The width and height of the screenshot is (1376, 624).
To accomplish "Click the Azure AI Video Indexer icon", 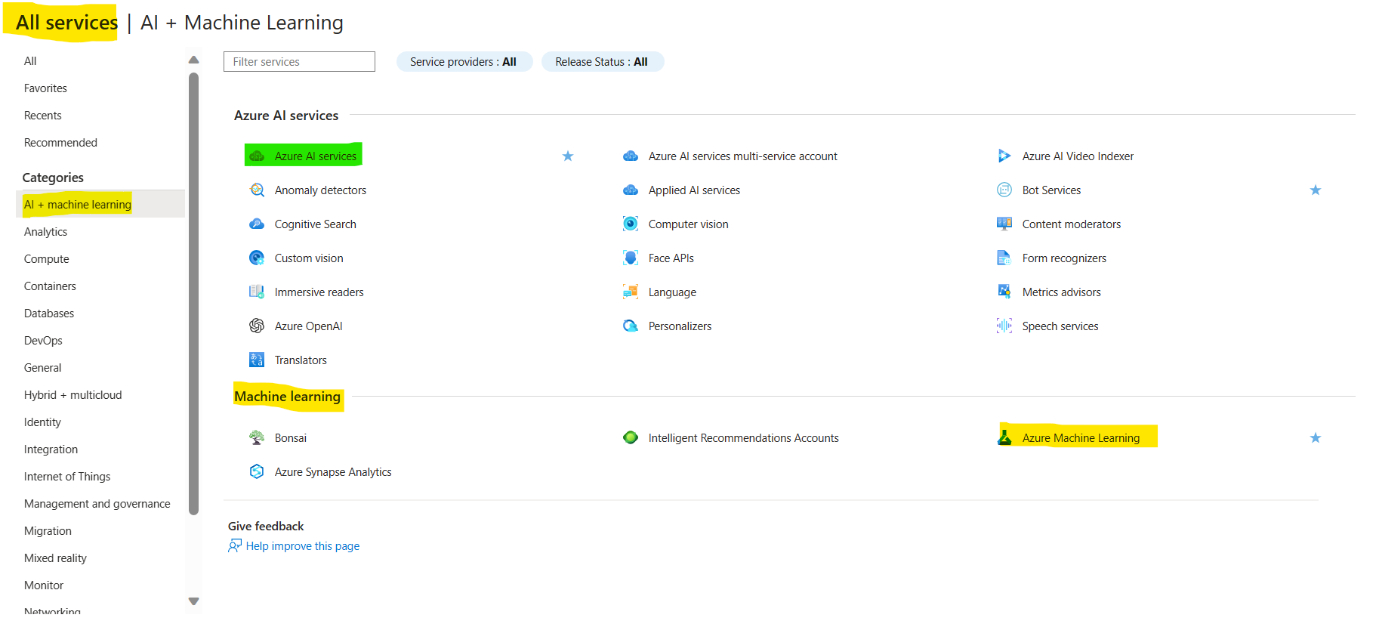I will [1004, 156].
